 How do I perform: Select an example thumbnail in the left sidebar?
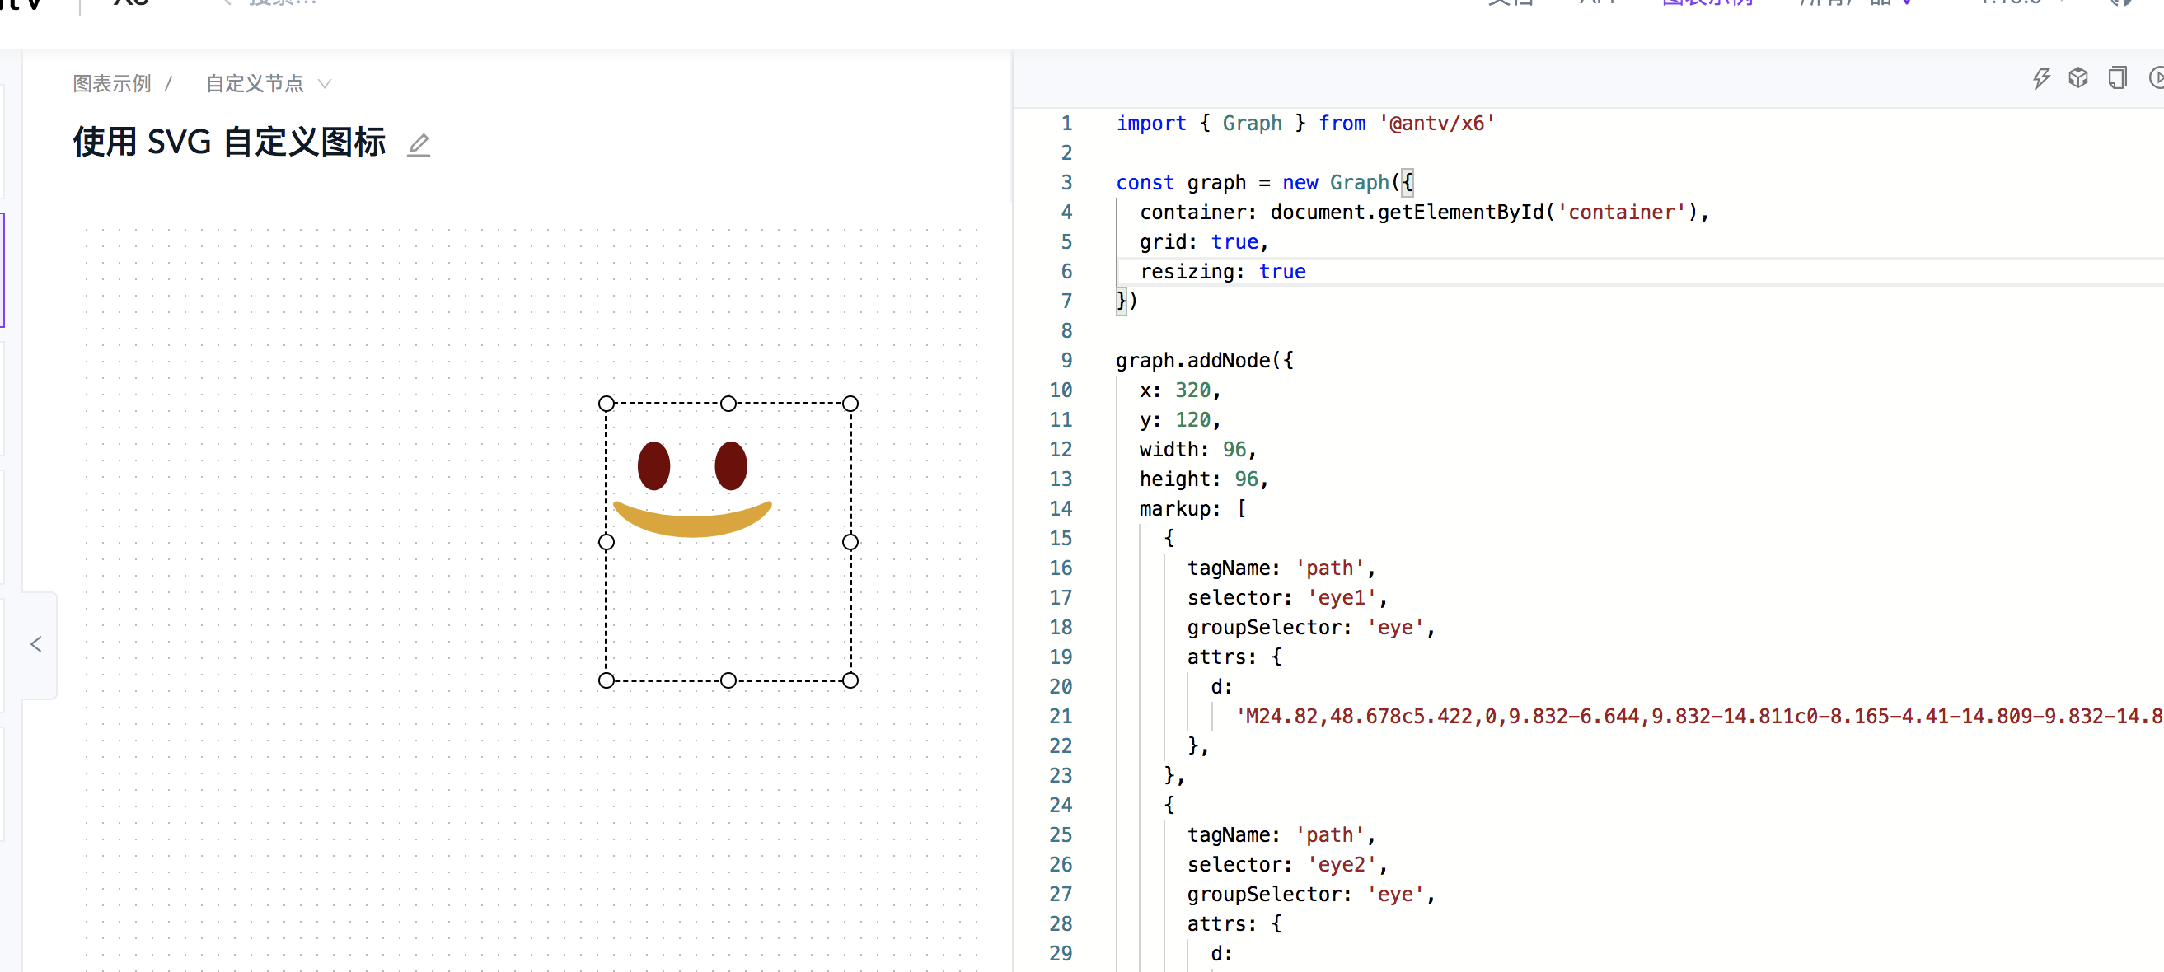[2, 269]
